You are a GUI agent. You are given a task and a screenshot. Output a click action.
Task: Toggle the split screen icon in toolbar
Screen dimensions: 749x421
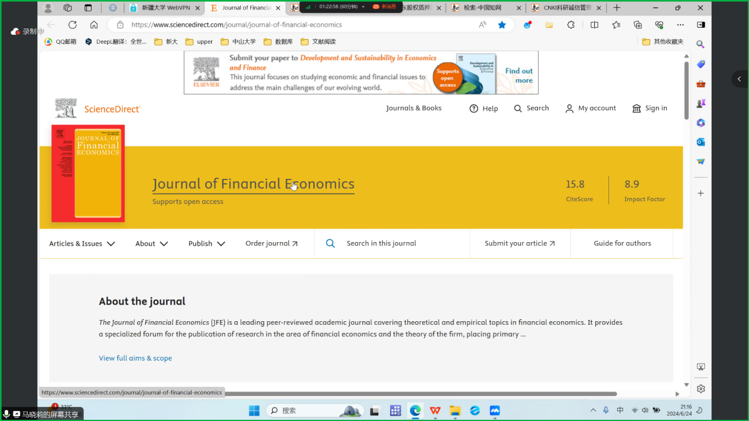point(594,25)
